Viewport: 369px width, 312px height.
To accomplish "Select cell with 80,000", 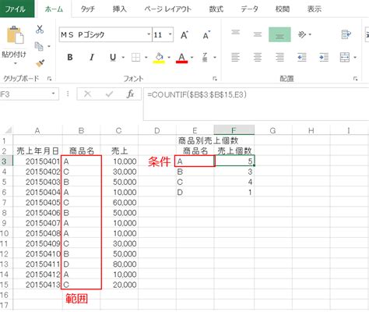I will click(119, 264).
